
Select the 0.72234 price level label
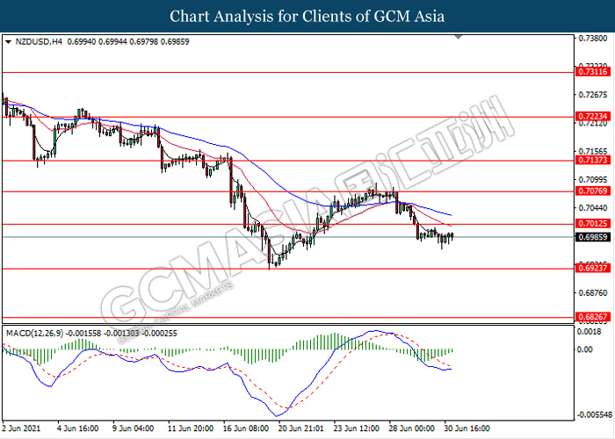coord(593,116)
